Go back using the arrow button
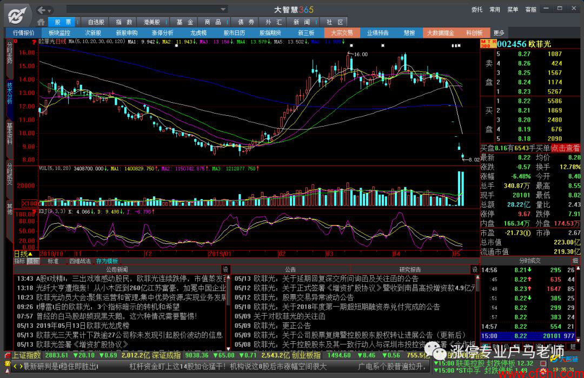The image size is (584, 378). click(41, 10)
